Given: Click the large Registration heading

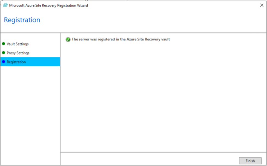Looking at the screenshot, I should click(22, 20).
